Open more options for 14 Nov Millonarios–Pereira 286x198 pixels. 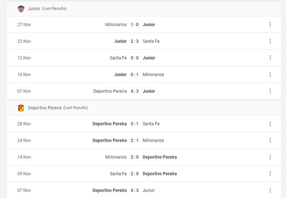click(270, 157)
